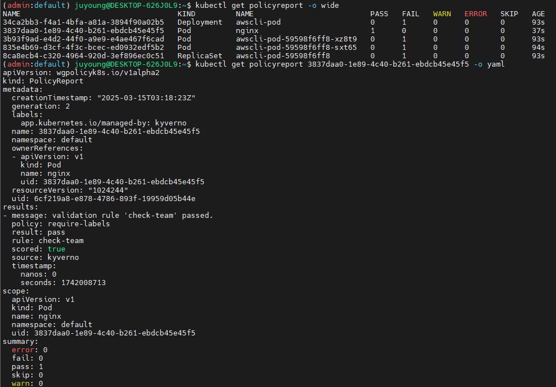
Task: Click the AGE column header
Action: pyautogui.click(x=538, y=14)
